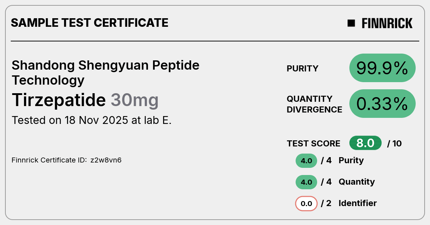Click the Quantity score category label
Viewport: 430px width, 225px height.
357,182
